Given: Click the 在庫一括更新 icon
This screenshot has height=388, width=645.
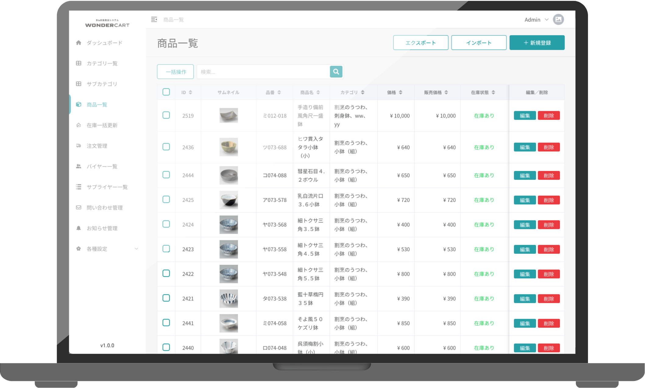Looking at the screenshot, I should 79,125.
